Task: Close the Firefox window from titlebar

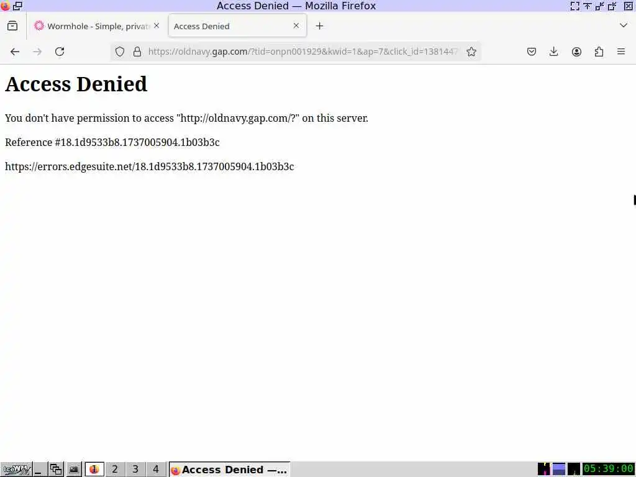Action: 629,6
